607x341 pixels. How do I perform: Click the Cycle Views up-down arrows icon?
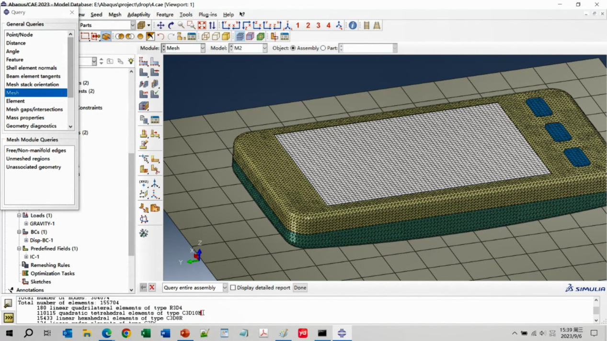pyautogui.click(x=212, y=25)
